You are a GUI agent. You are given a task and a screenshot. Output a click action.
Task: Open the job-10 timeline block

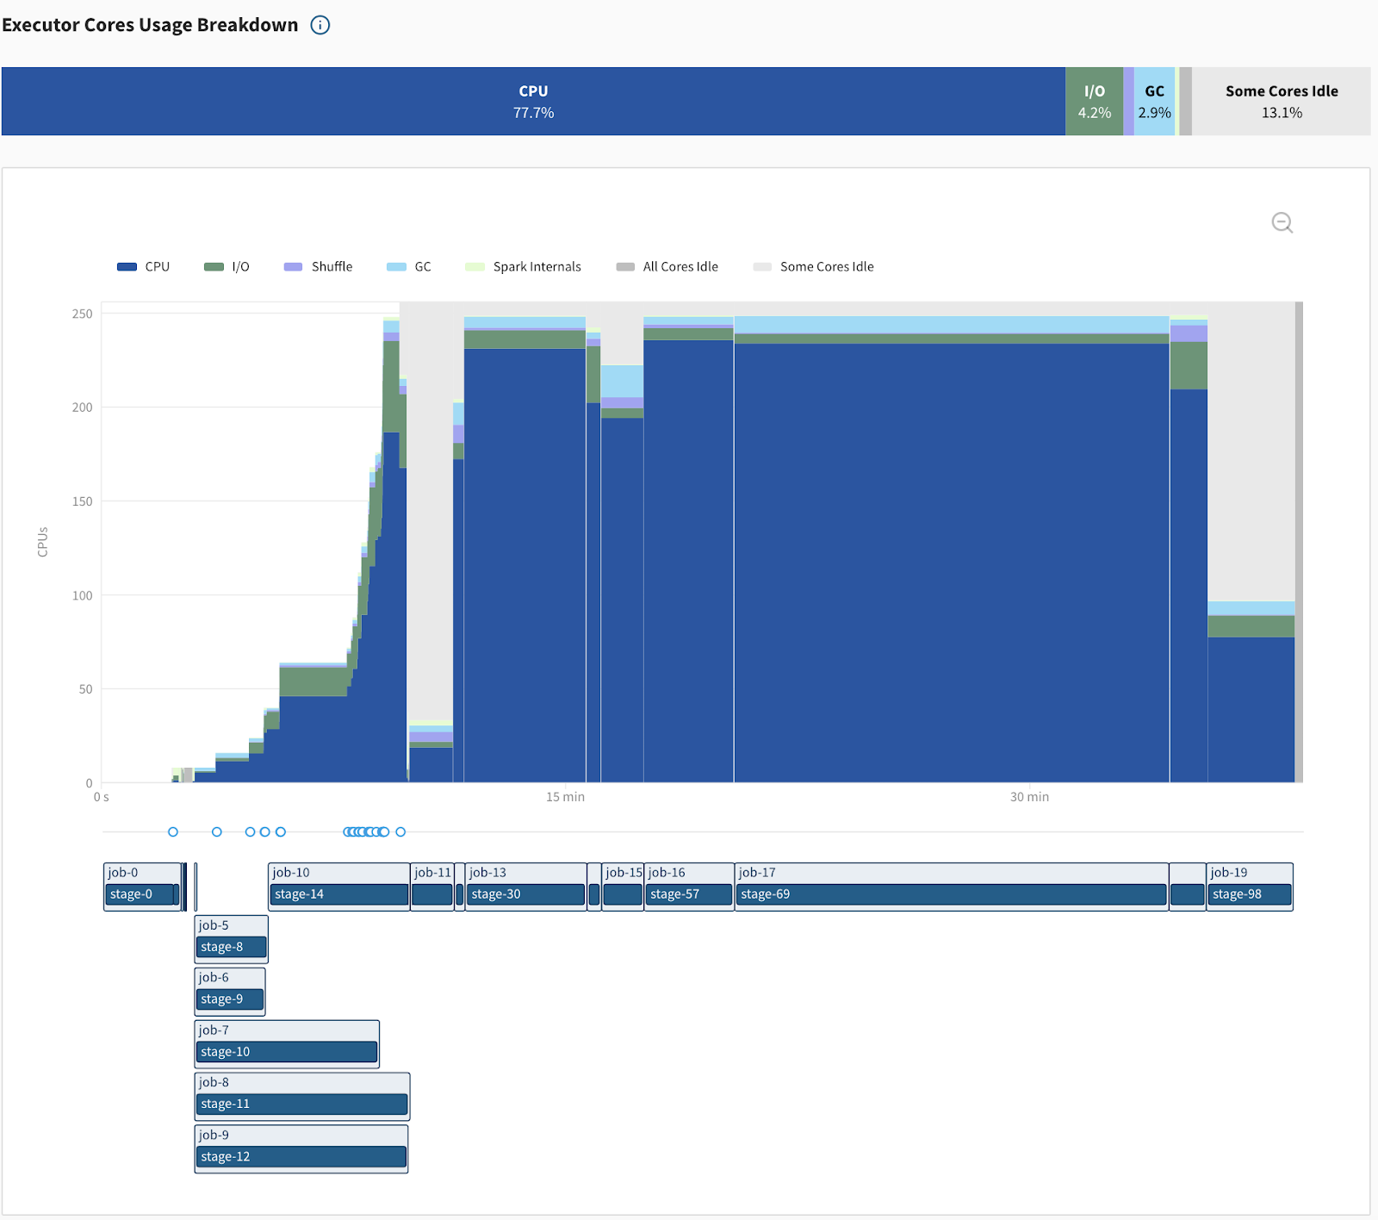[x=338, y=873]
